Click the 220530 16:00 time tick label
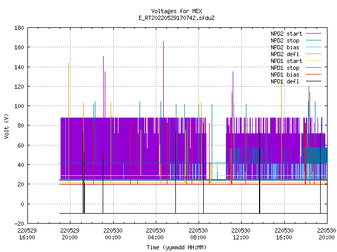The height and width of the screenshot is (252, 337). (284, 234)
